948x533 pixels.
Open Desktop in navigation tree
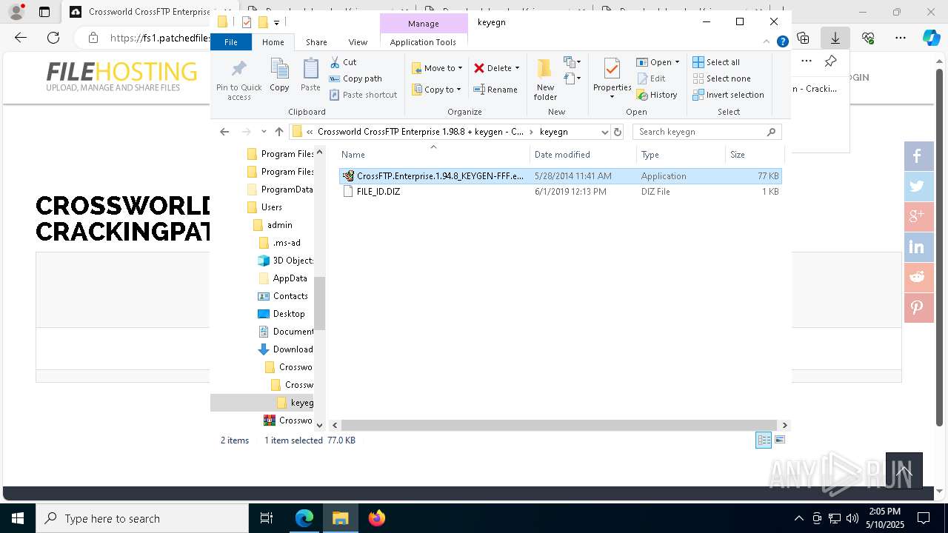(x=288, y=314)
